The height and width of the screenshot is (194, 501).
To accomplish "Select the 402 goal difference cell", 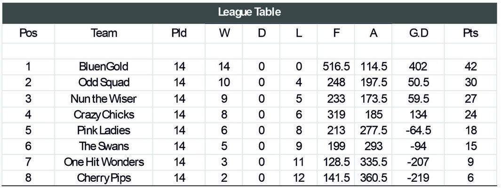I will 418,67.
